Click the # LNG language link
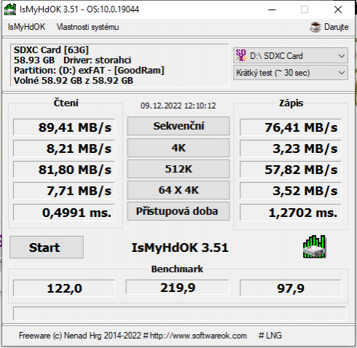 [x=270, y=336]
